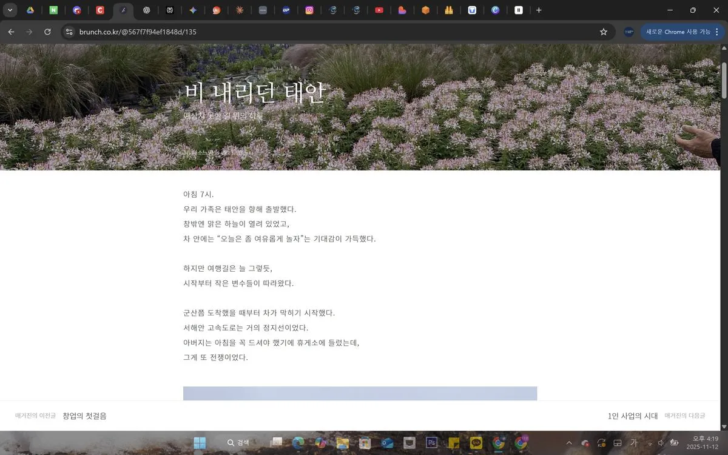
Task: Switch to the YouTube tab
Action: (379, 10)
